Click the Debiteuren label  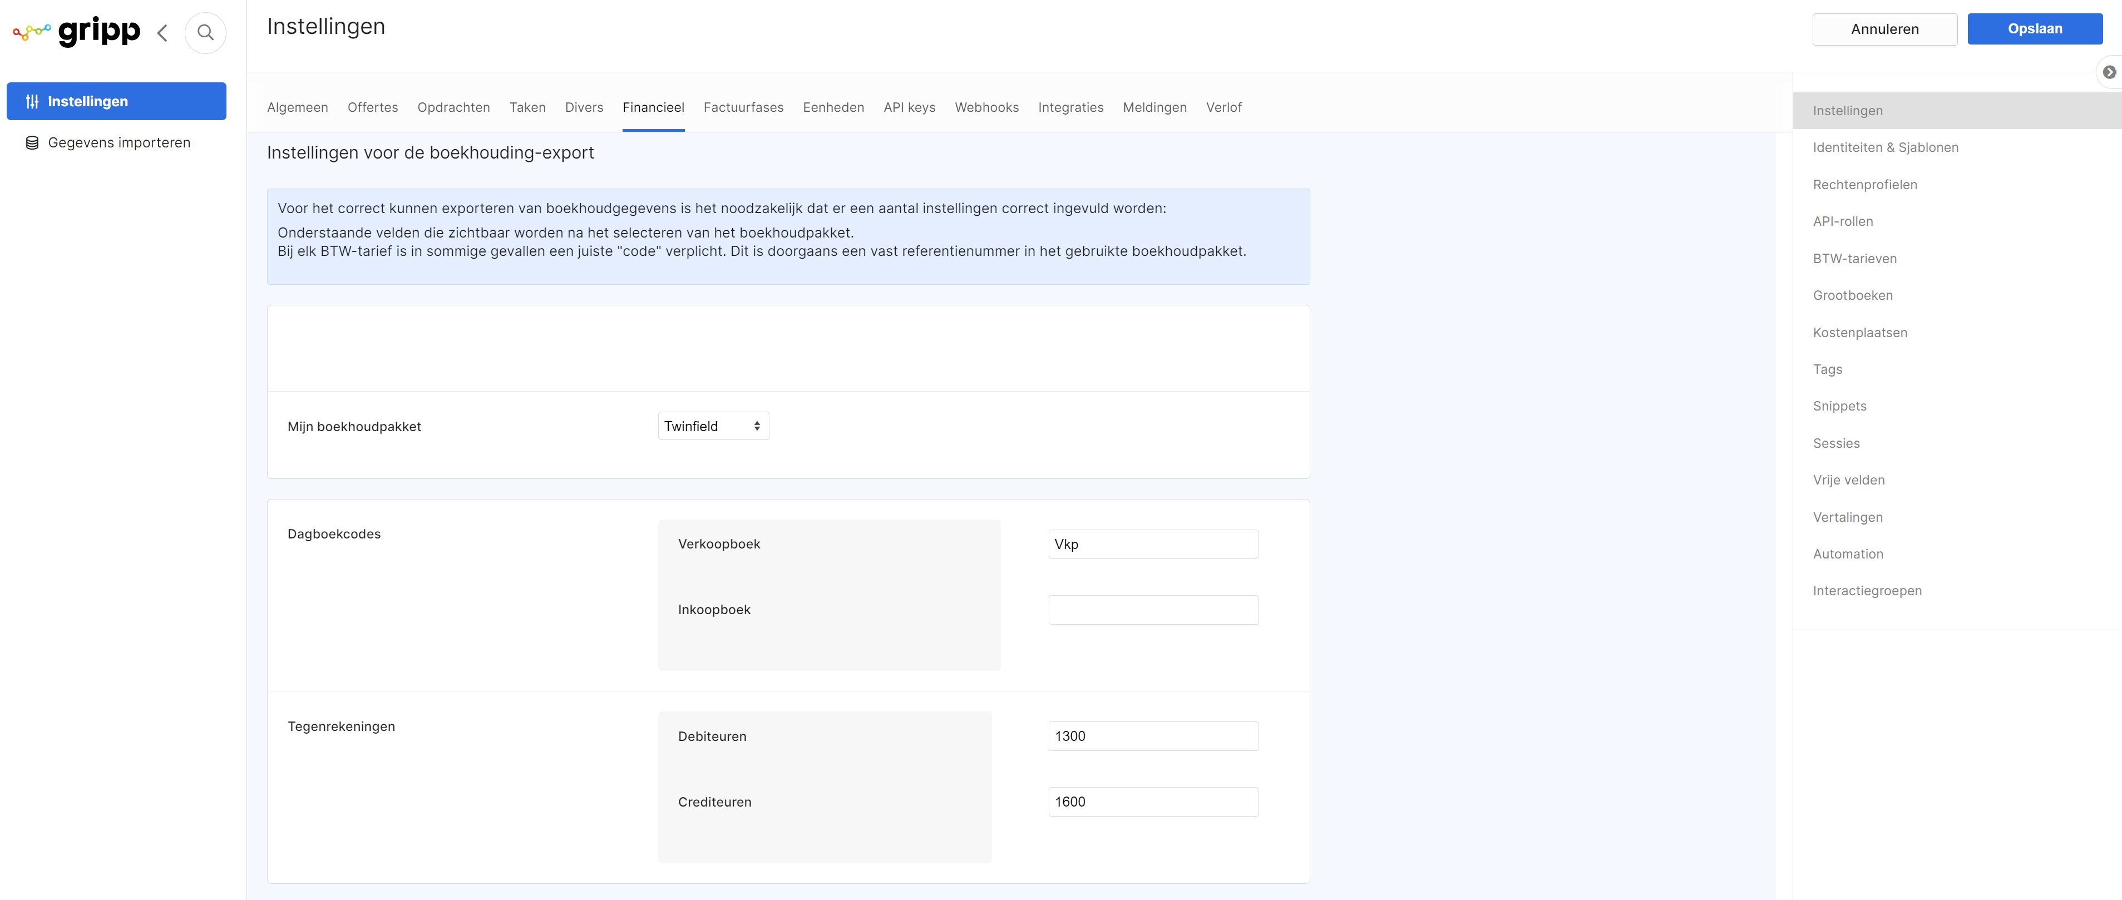tap(712, 736)
